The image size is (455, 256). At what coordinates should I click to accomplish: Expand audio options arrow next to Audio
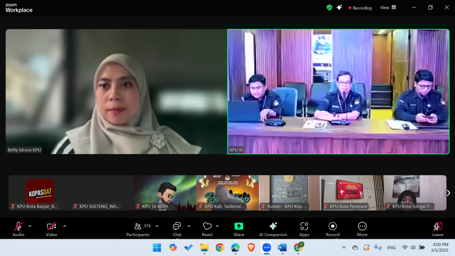coord(30,226)
